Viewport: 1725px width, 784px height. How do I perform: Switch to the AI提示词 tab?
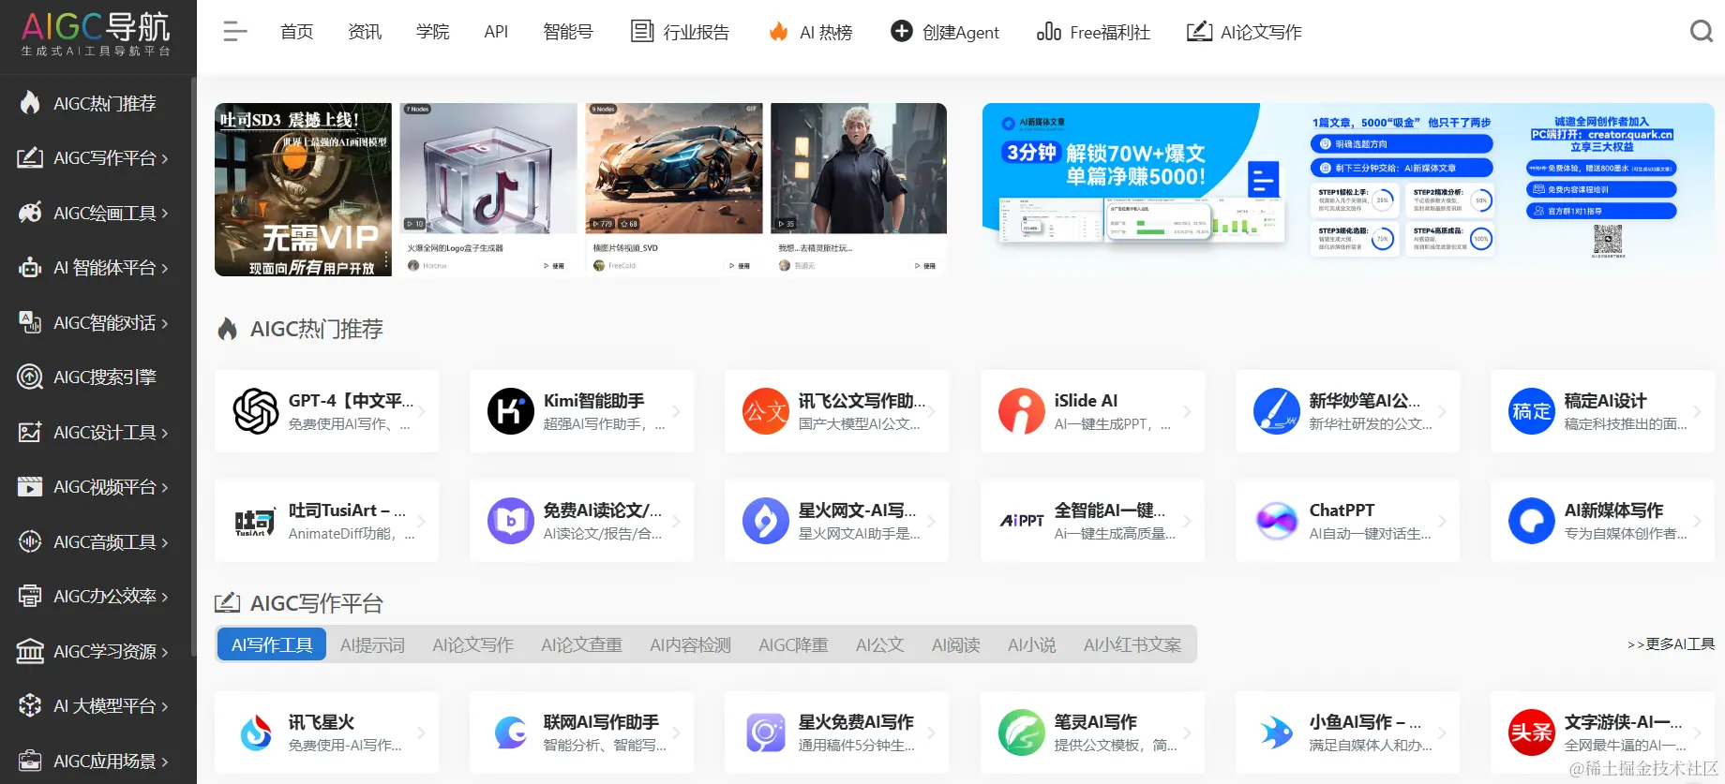pos(372,644)
